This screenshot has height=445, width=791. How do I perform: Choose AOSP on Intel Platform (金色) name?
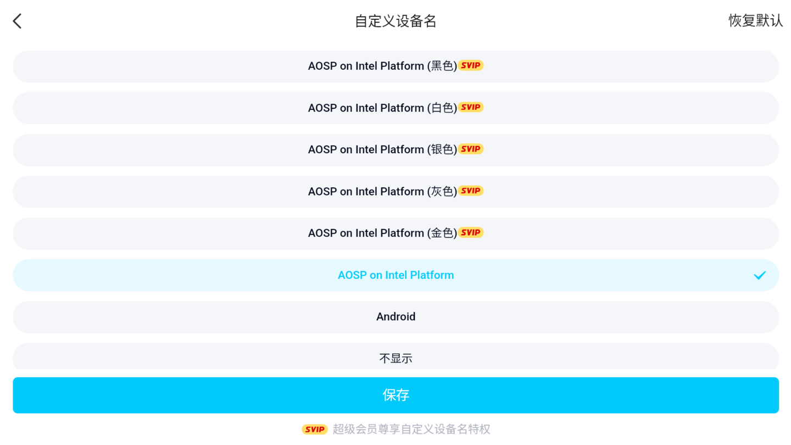(382, 233)
